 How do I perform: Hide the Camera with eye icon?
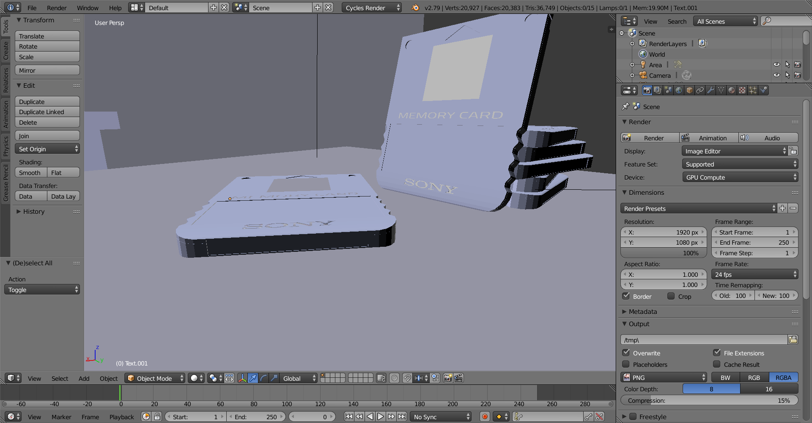[x=777, y=75]
